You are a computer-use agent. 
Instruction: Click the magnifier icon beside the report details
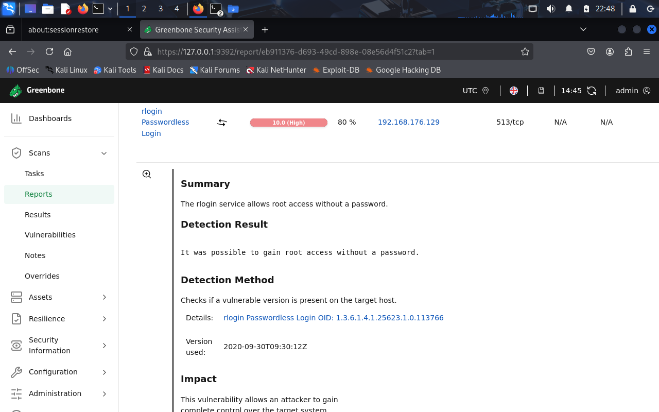[x=147, y=174]
